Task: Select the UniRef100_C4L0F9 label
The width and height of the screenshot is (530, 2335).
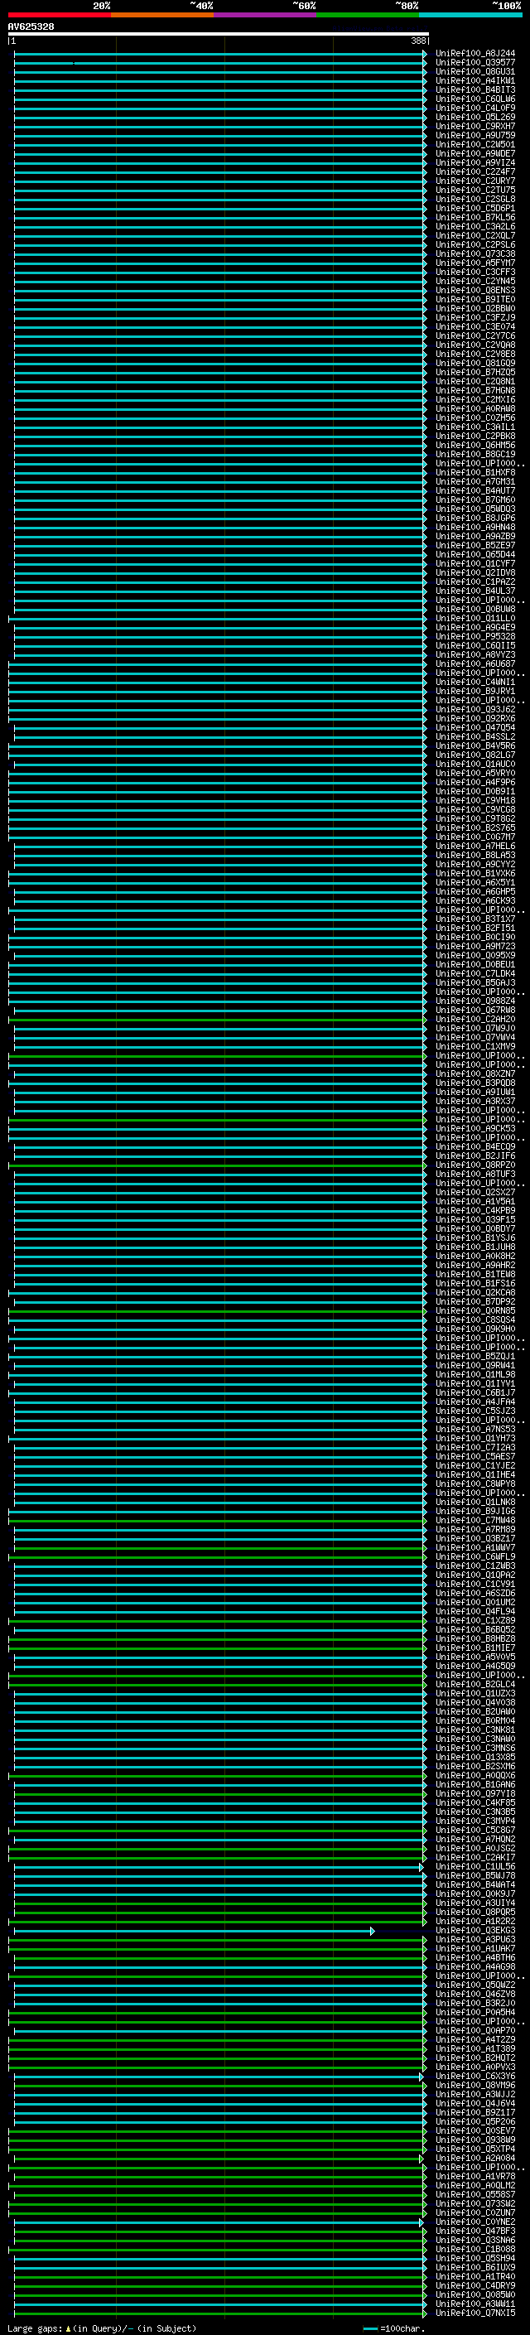Action: (x=475, y=108)
